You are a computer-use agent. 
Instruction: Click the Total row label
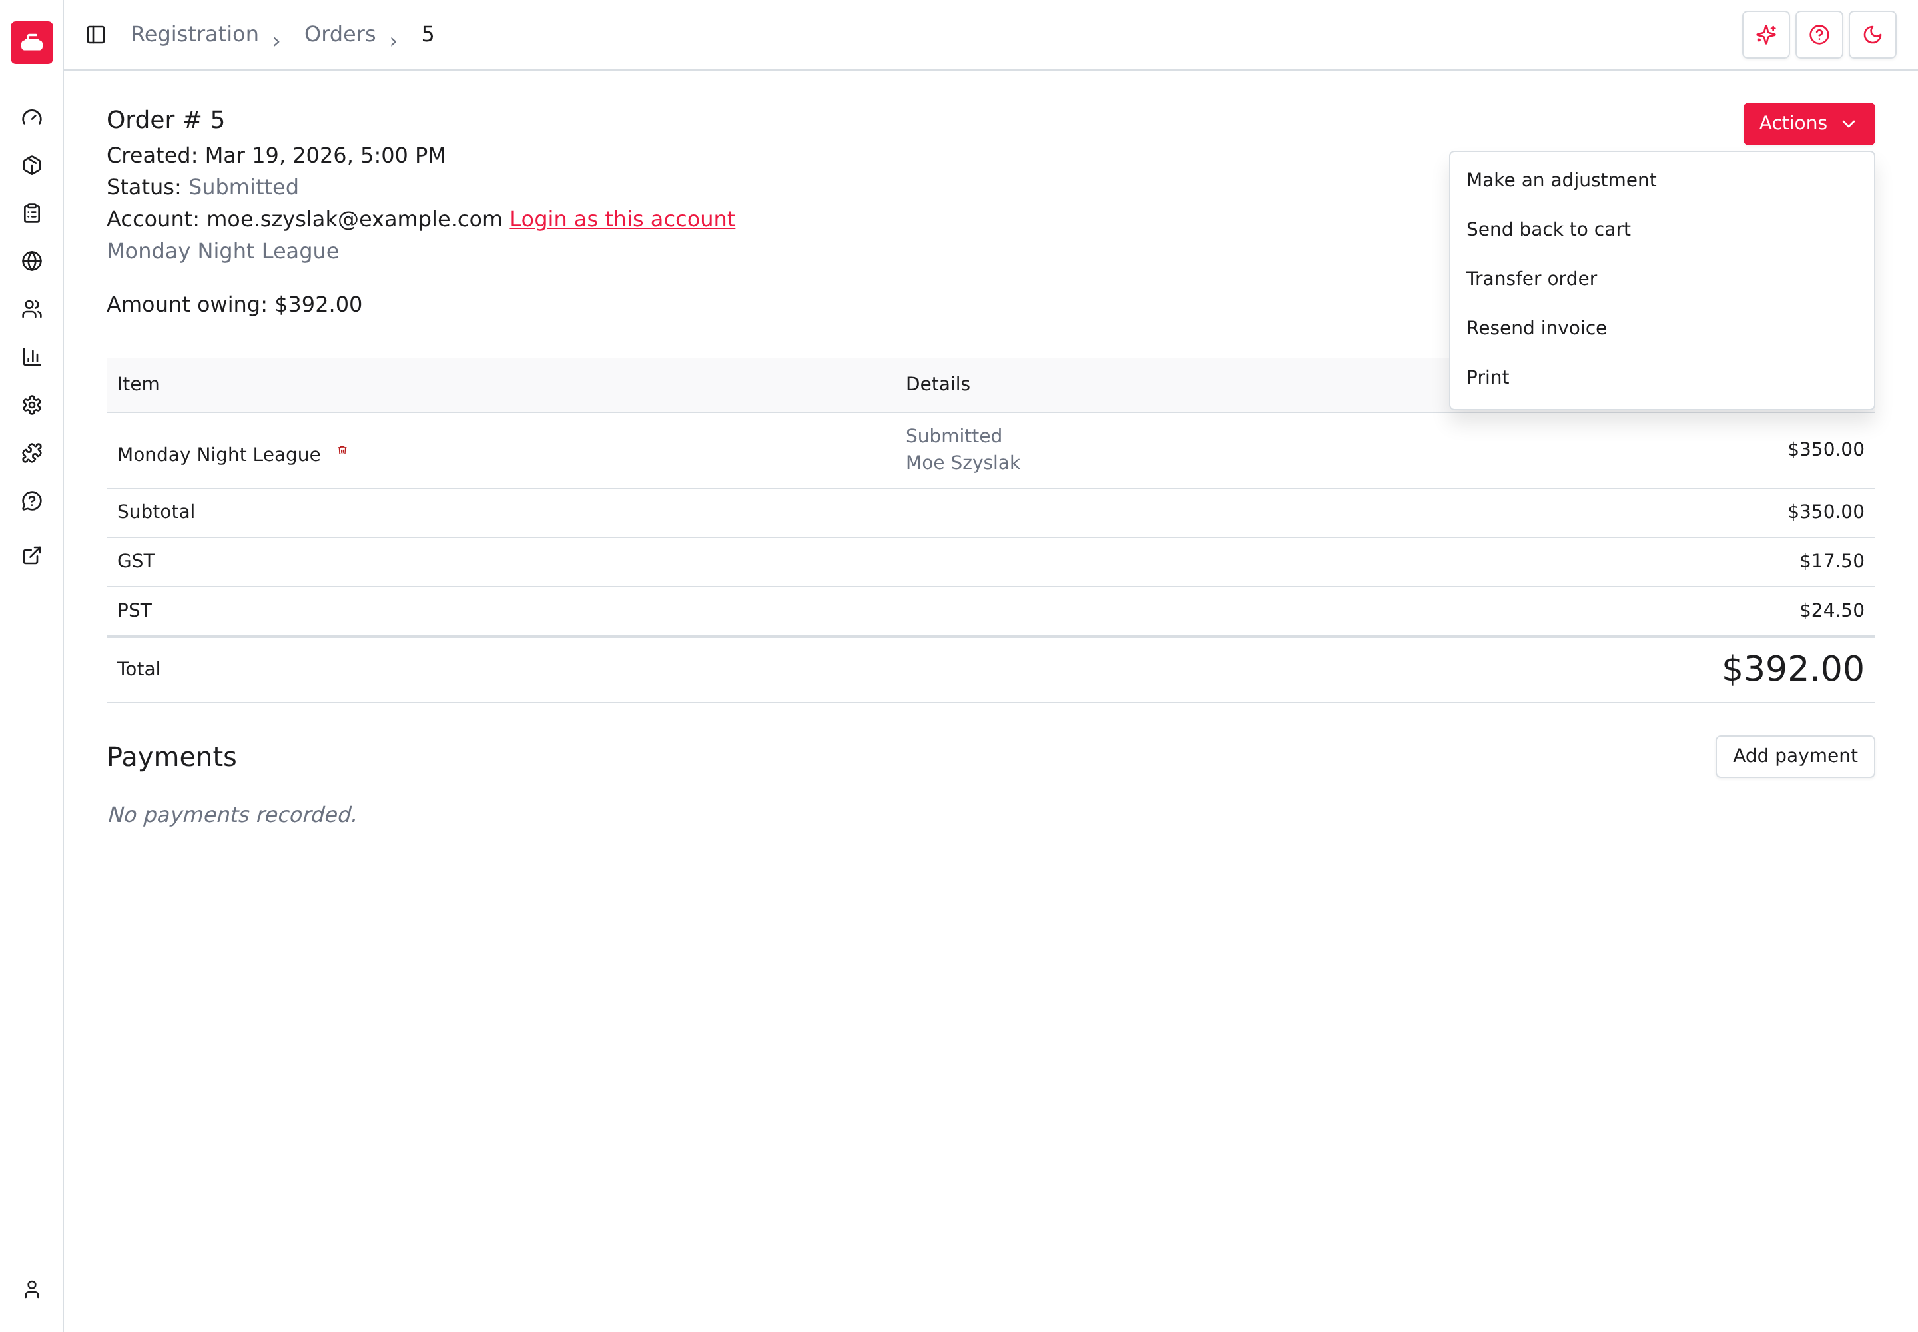click(x=139, y=669)
